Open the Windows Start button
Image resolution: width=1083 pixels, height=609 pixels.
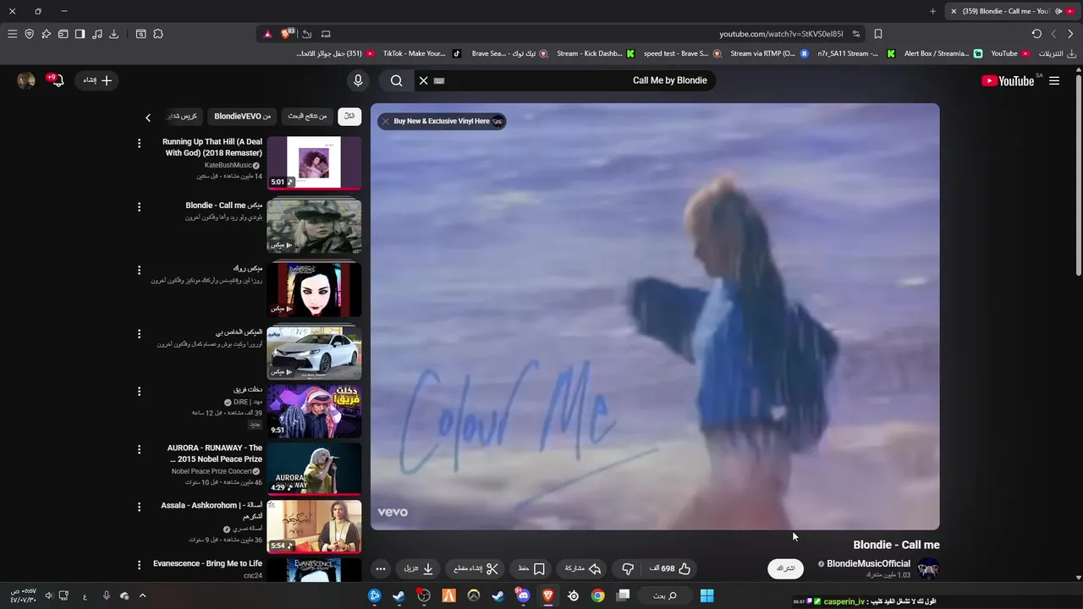point(706,595)
